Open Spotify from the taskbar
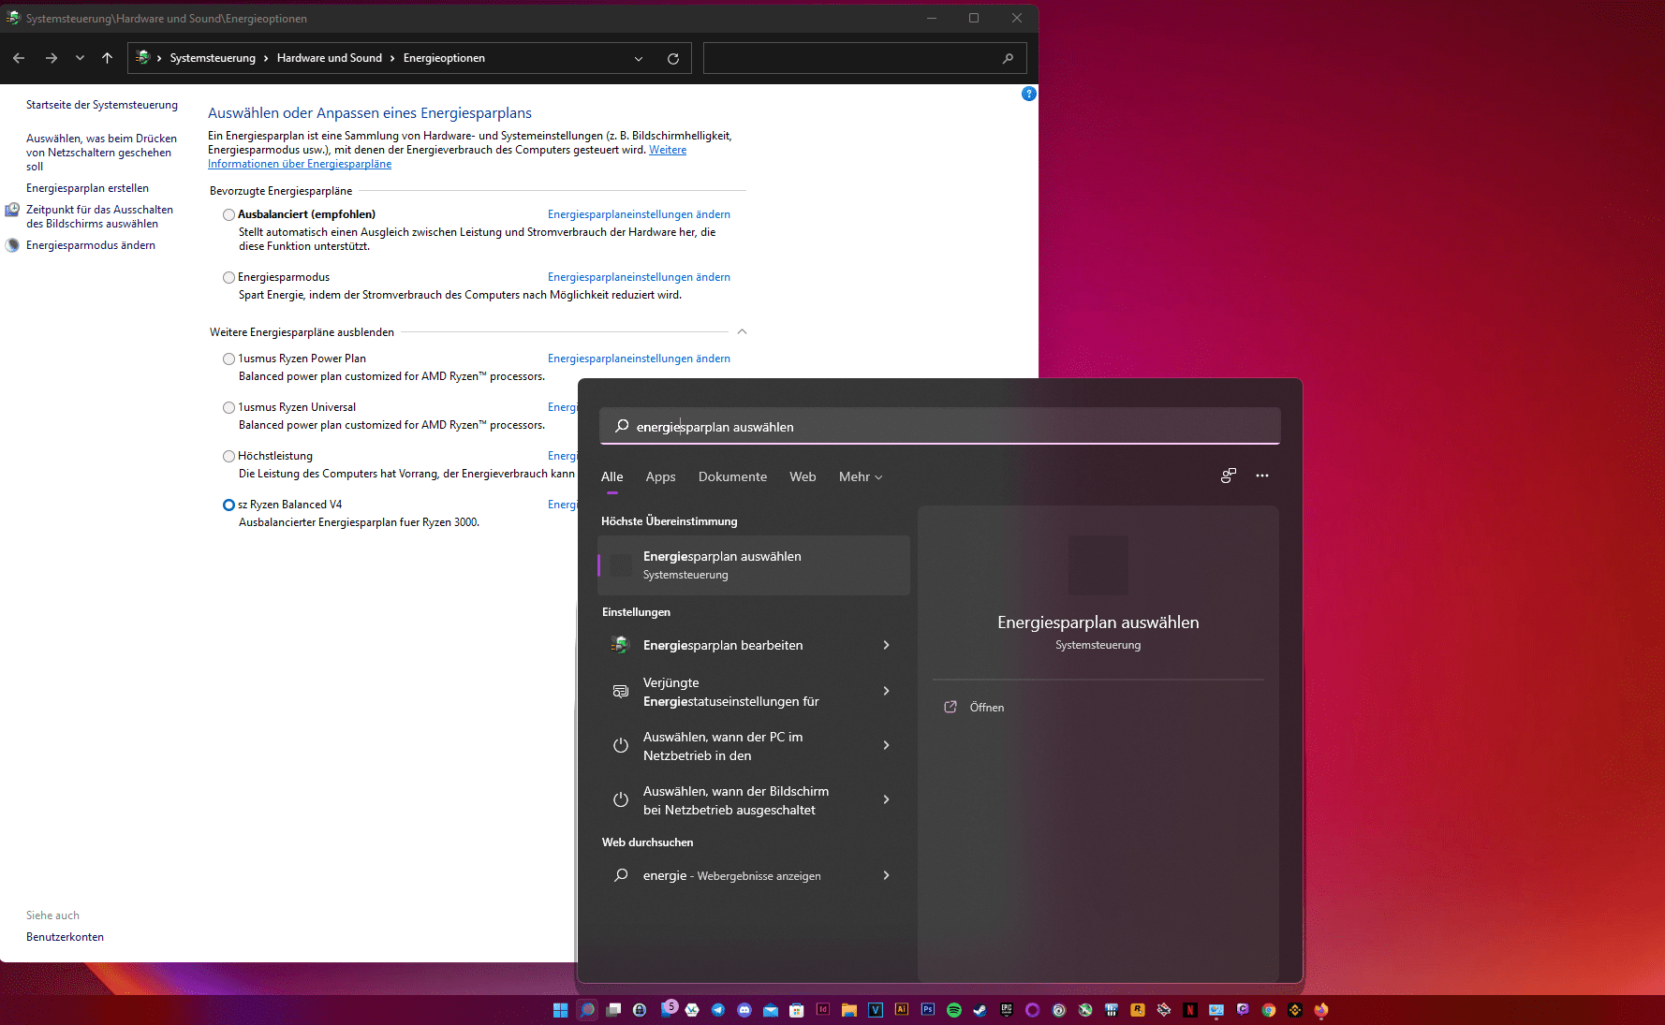The image size is (1665, 1025). [x=954, y=1010]
